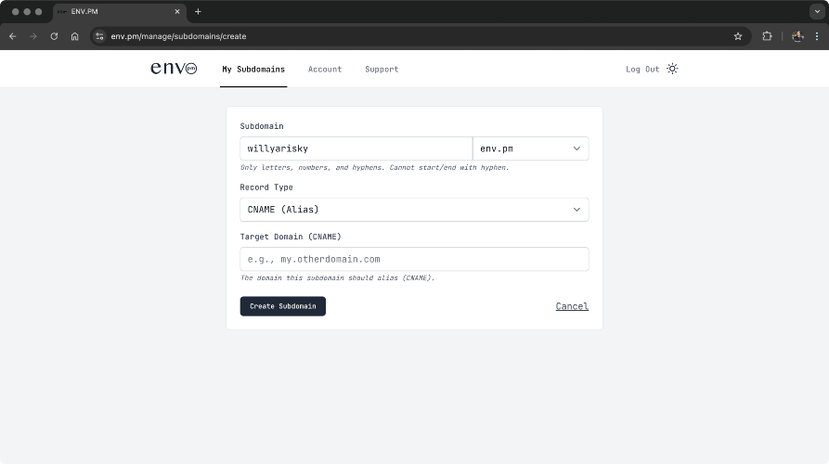Screen dimensions: 829x464
Task: Focus the Target Domain (CNAME) input field
Action: point(414,260)
